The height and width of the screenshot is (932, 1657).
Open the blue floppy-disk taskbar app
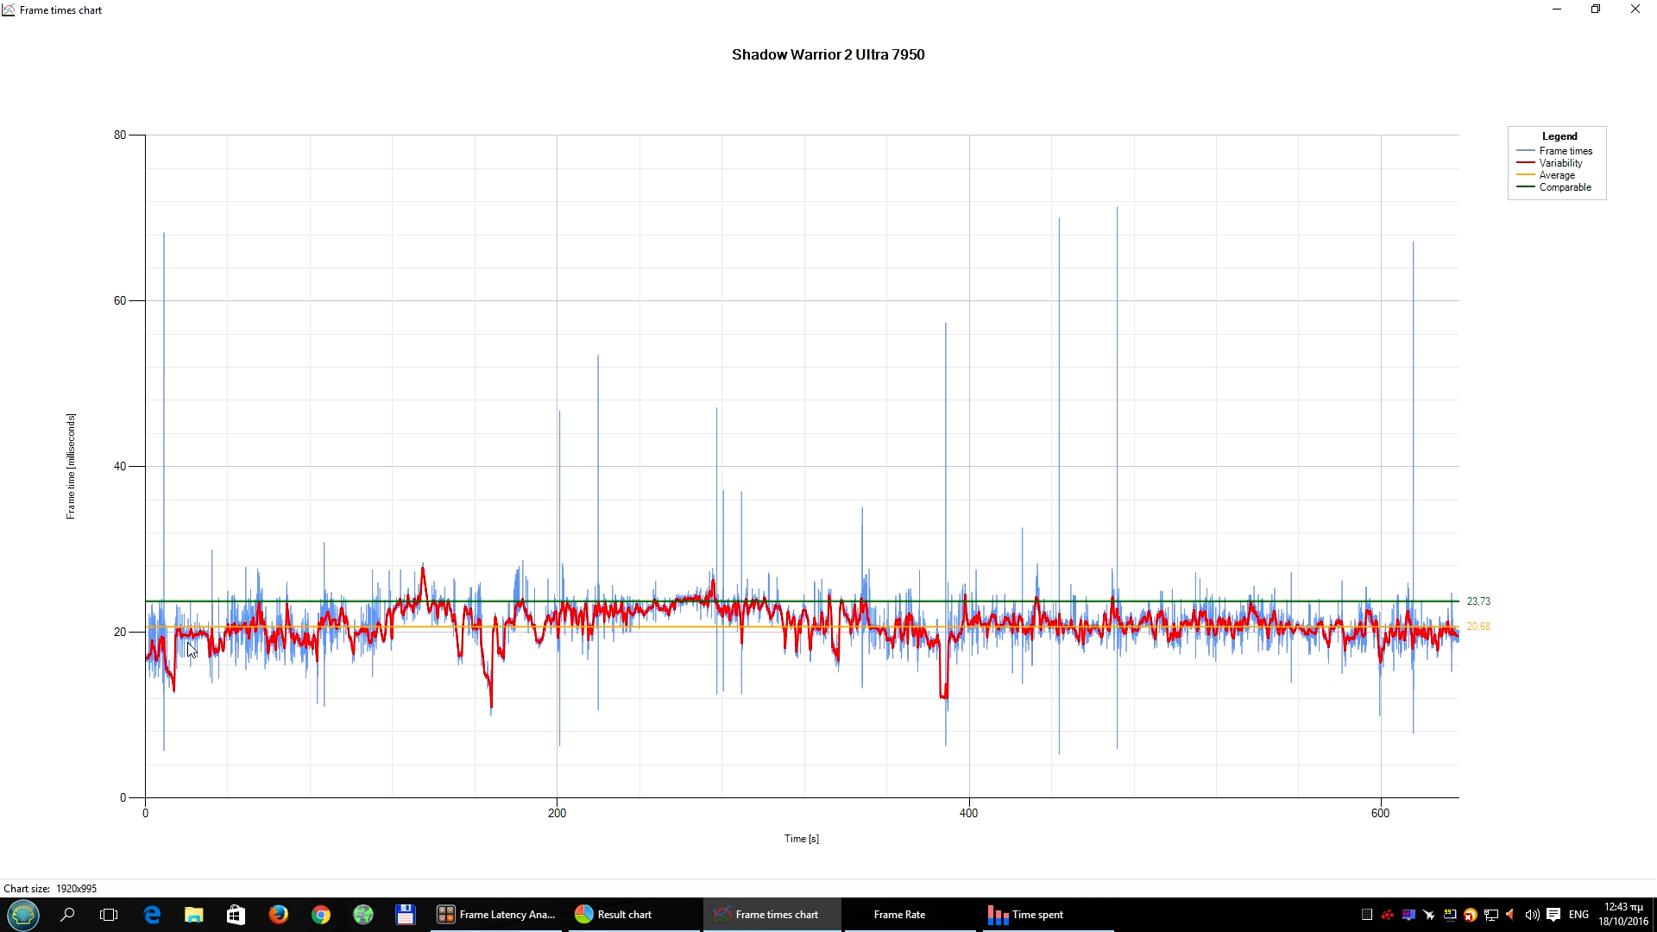point(405,914)
